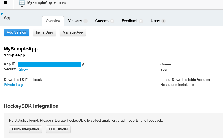This screenshot has width=223, height=138.
Task: Open the Full Tutorial
Action: click(x=58, y=129)
